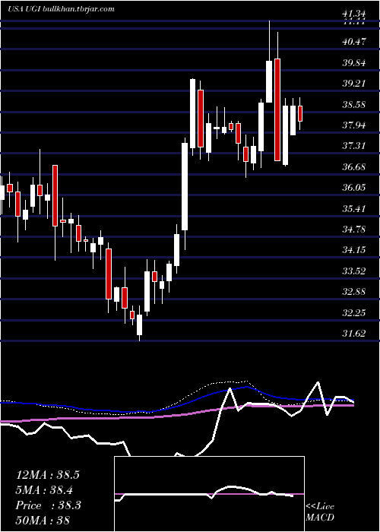Click the 31.62 price axis label
This screenshot has height=532, width=380.
point(354,334)
